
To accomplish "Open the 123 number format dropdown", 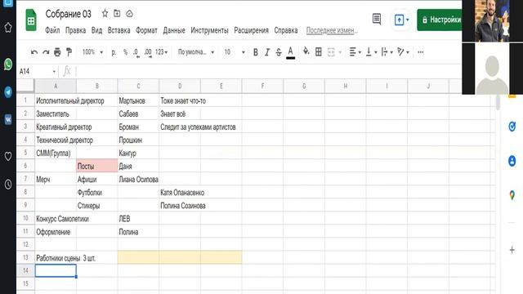I will point(162,52).
